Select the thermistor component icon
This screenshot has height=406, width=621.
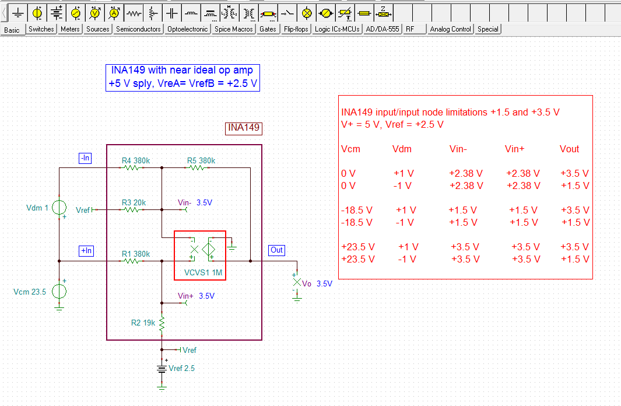click(x=345, y=13)
